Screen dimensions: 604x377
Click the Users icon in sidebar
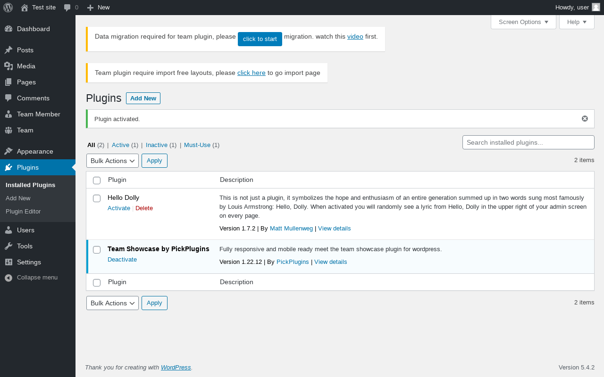click(x=8, y=230)
